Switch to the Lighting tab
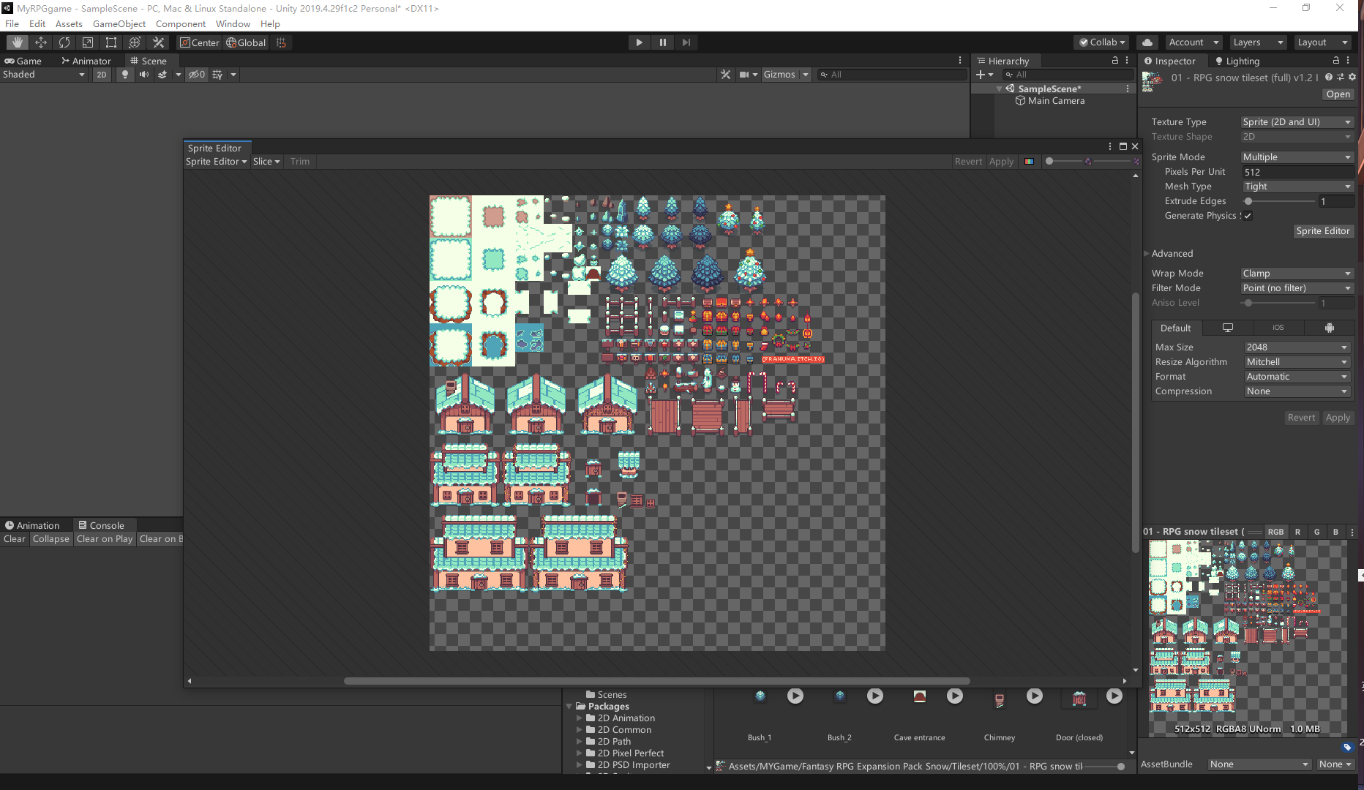Image resolution: width=1364 pixels, height=790 pixels. (x=1237, y=61)
